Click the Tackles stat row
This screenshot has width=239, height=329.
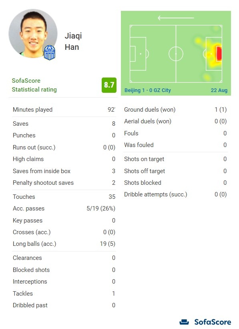pos(64,294)
